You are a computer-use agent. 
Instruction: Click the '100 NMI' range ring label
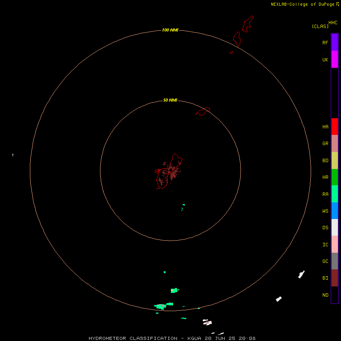pyautogui.click(x=170, y=30)
